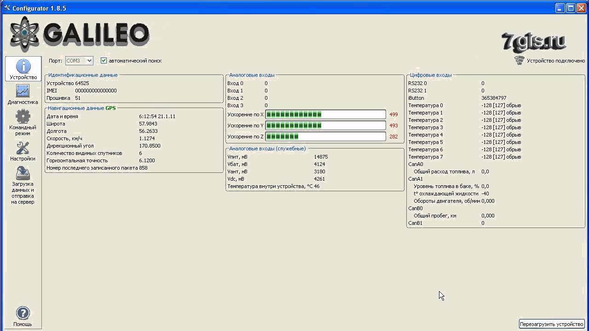This screenshot has height=331, width=589.
Task: Click the 7gis.ru logo
Action: 533,42
